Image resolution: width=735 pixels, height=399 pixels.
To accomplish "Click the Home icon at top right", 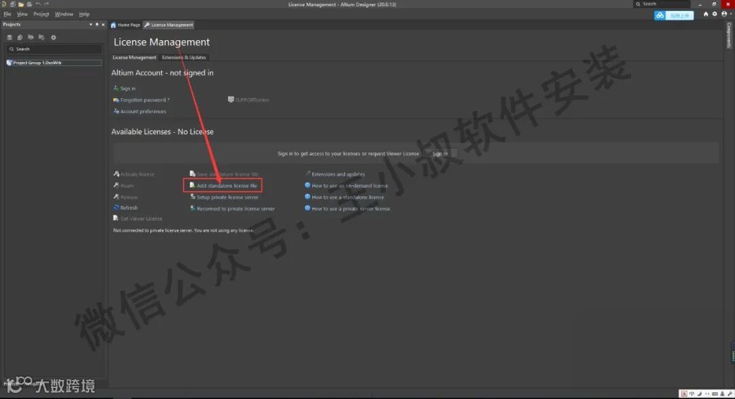I will click(706, 14).
